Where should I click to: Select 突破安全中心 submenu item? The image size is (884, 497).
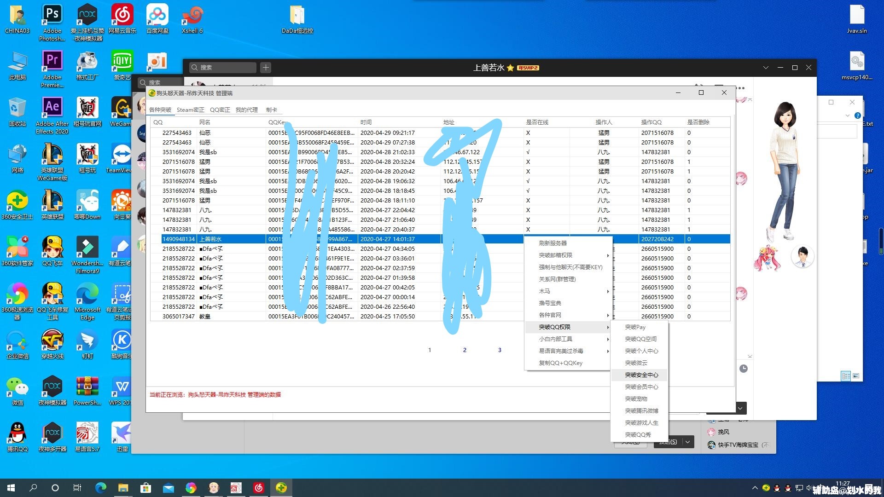point(639,375)
